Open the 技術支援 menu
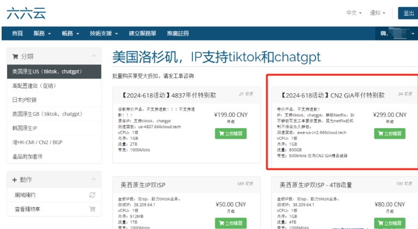Screen dimensions: 418x229 [104, 33]
